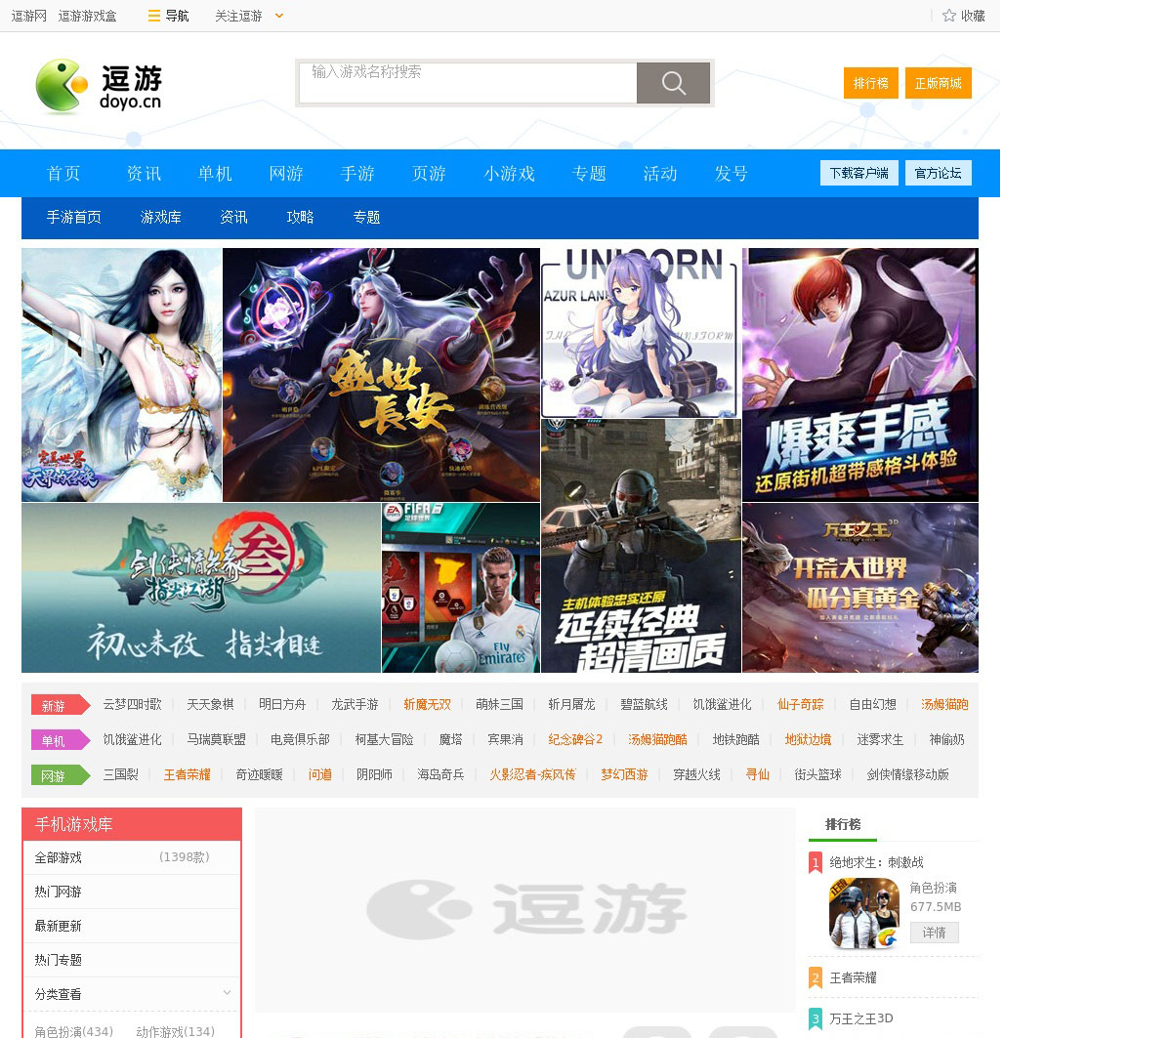This screenshot has height=1038, width=1172.
Task: Click the search magnifier button
Action: (673, 83)
